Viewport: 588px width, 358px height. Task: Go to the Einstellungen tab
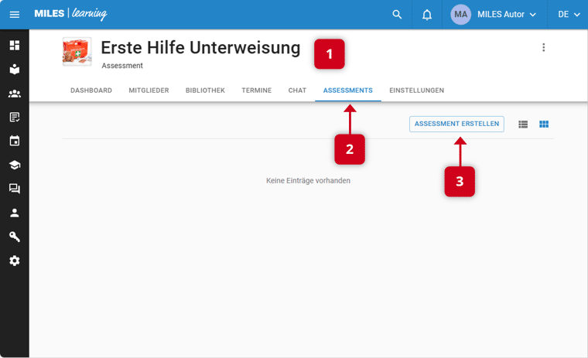416,90
